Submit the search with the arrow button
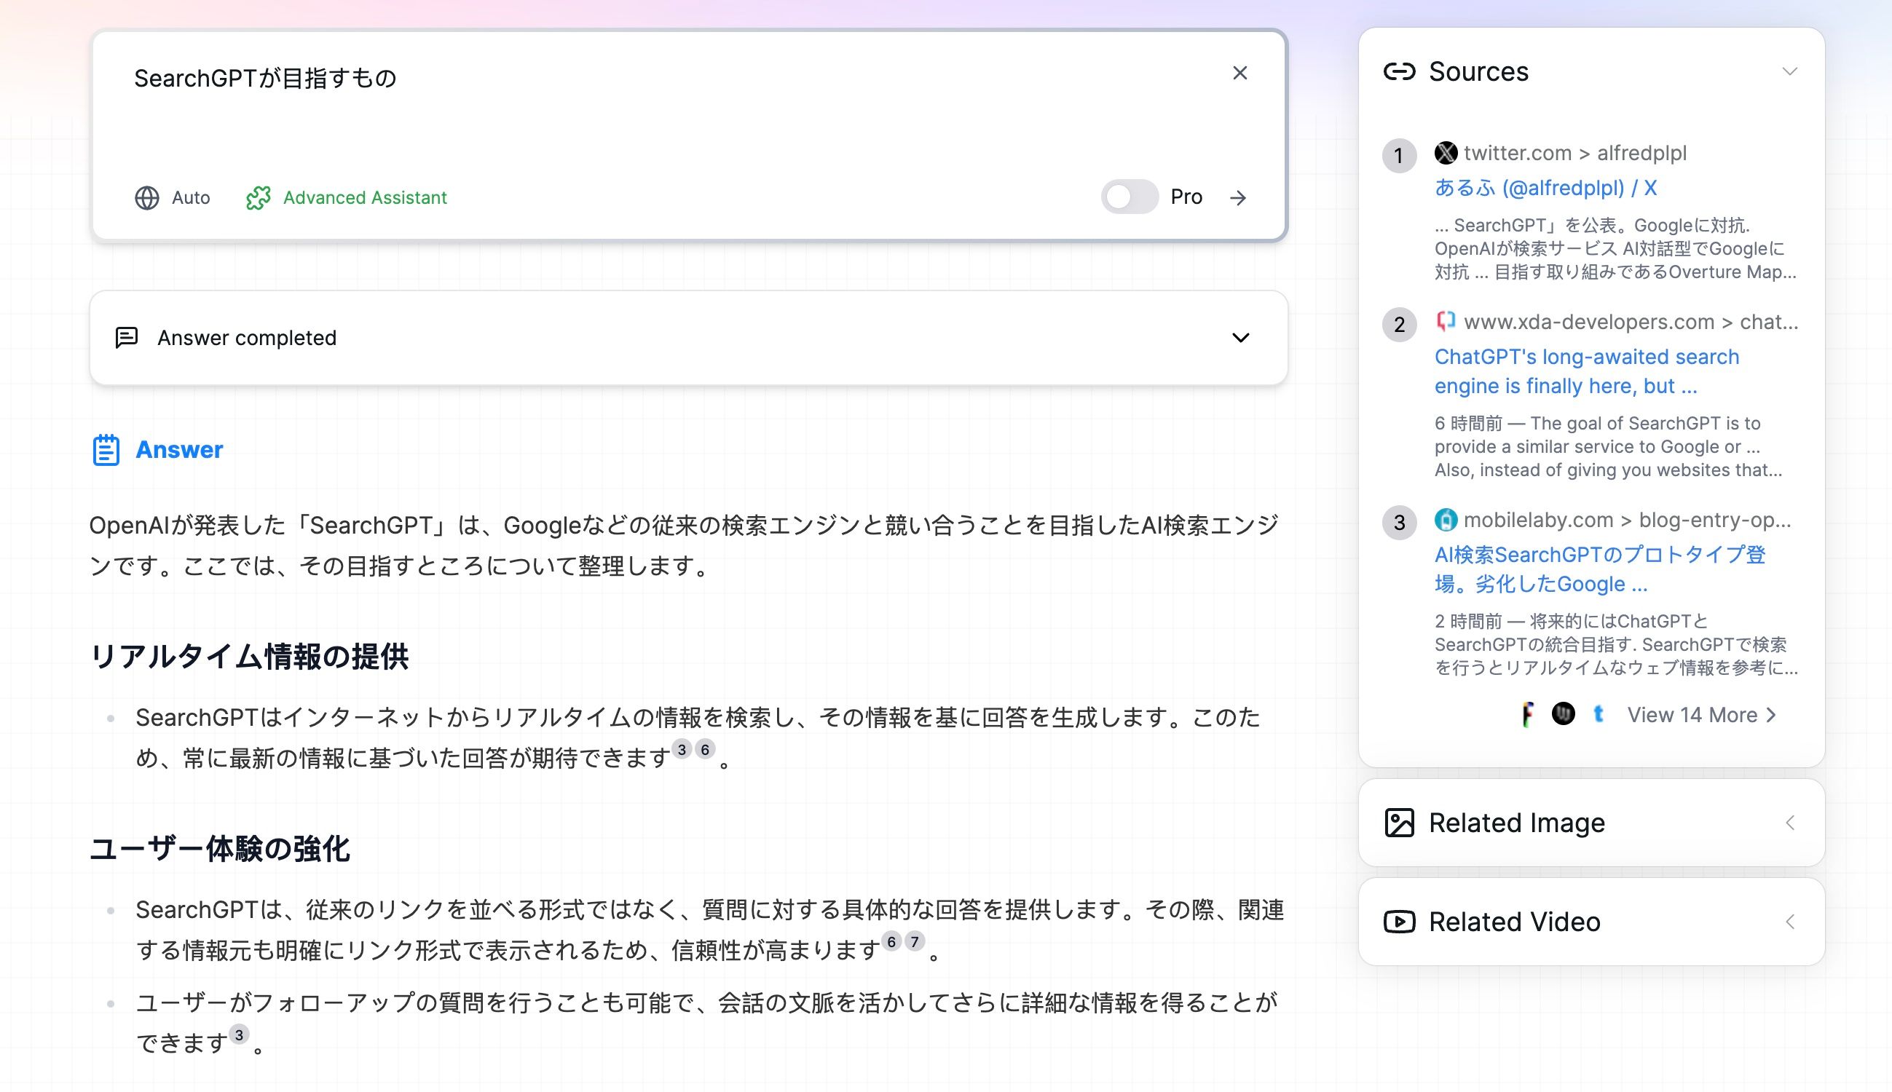1892x1092 pixels. [x=1239, y=197]
